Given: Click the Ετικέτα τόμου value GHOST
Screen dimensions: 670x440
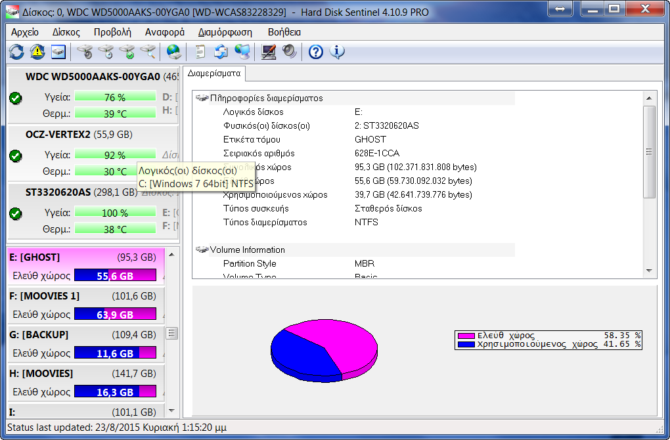Looking at the screenshot, I should coord(370,140).
